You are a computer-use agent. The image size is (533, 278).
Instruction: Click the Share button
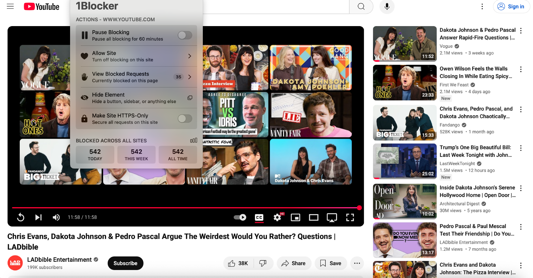pyautogui.click(x=294, y=263)
